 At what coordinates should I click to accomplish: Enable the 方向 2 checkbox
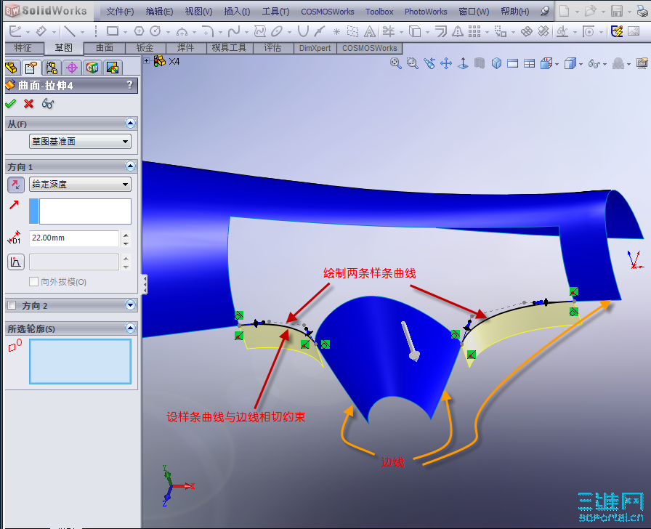(12, 306)
